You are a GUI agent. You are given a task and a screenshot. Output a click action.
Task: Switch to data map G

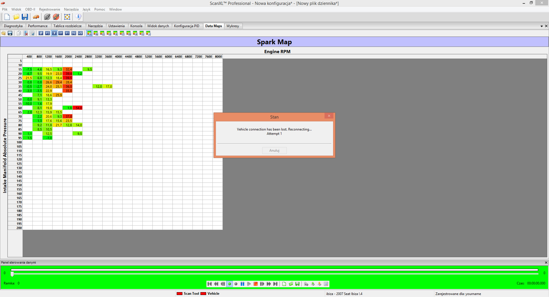129,33
